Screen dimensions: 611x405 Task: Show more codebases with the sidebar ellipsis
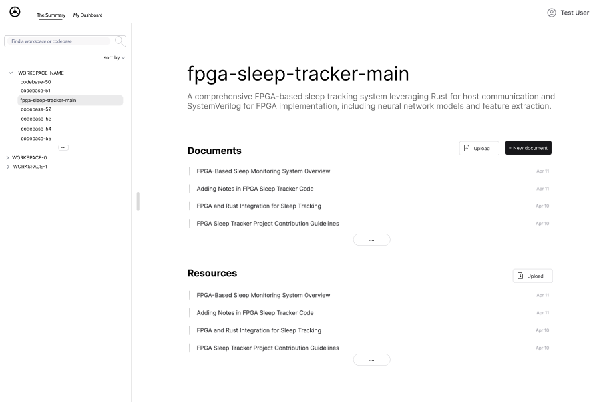[63, 147]
